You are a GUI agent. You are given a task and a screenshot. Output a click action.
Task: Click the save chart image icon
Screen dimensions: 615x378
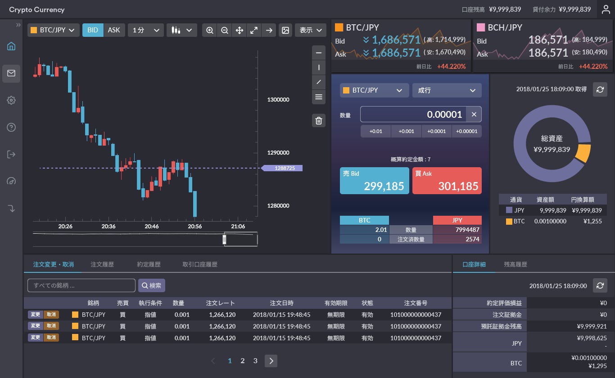pos(285,30)
